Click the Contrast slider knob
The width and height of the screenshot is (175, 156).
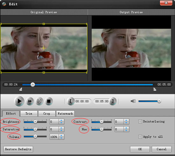pyautogui.click(x=101, y=122)
